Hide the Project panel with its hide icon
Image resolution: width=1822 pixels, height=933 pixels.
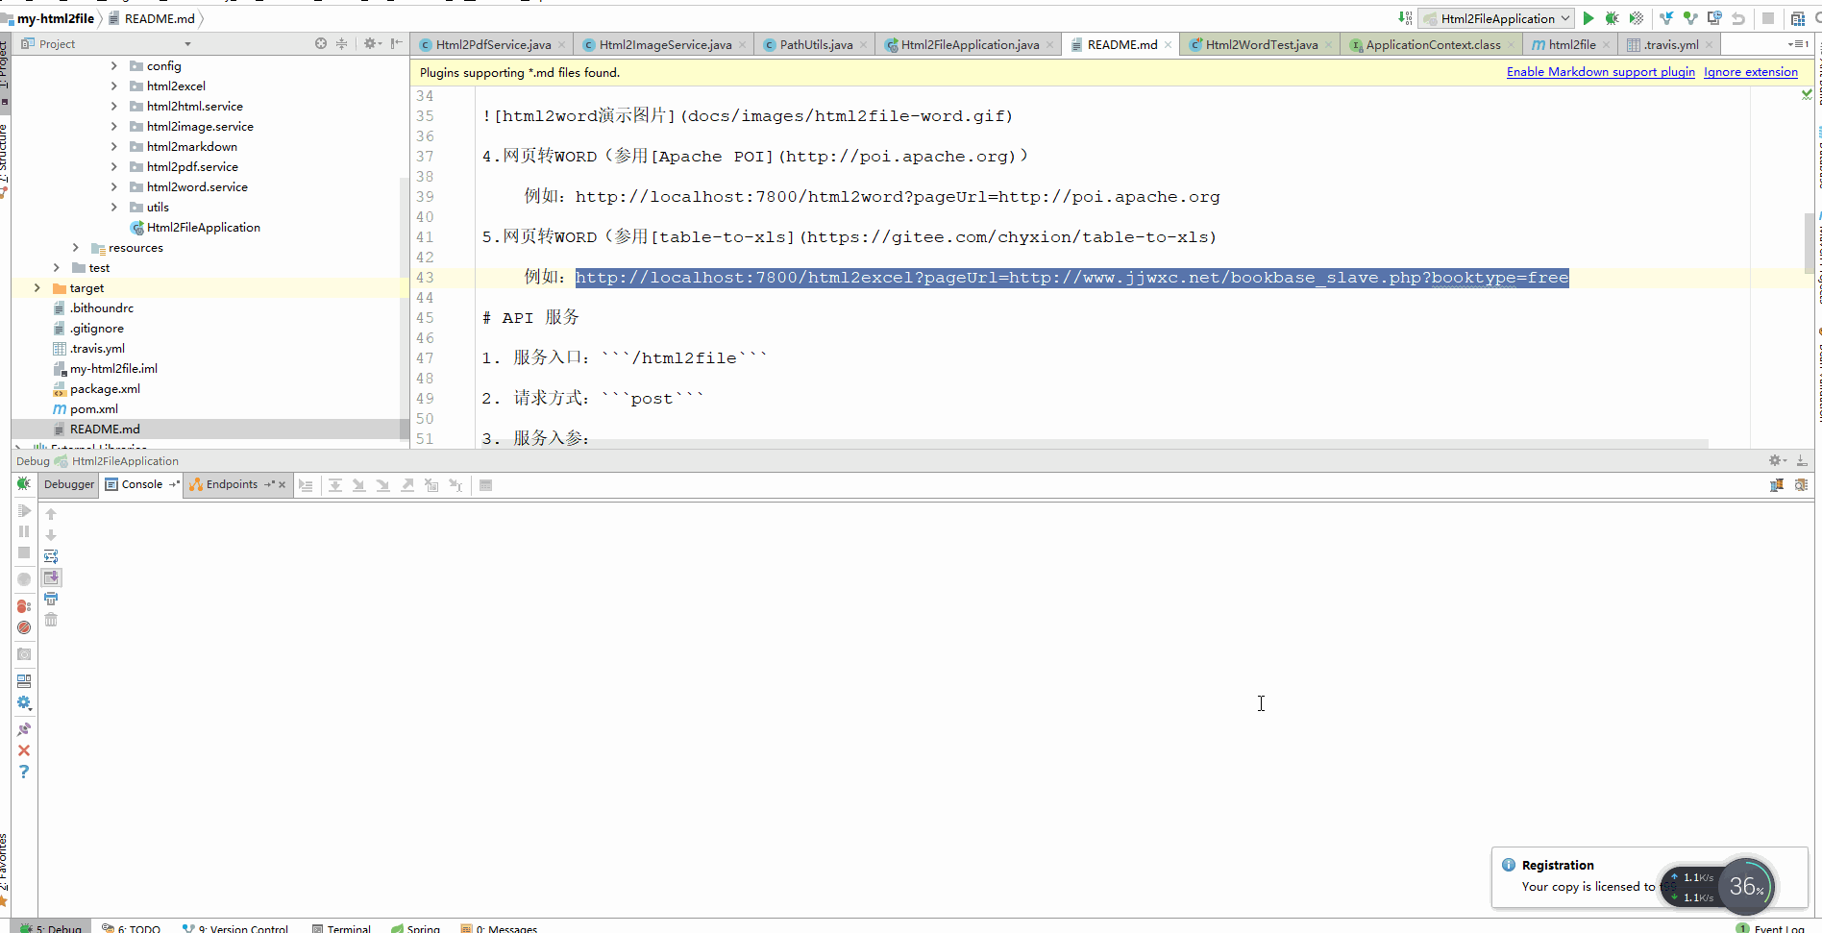396,43
